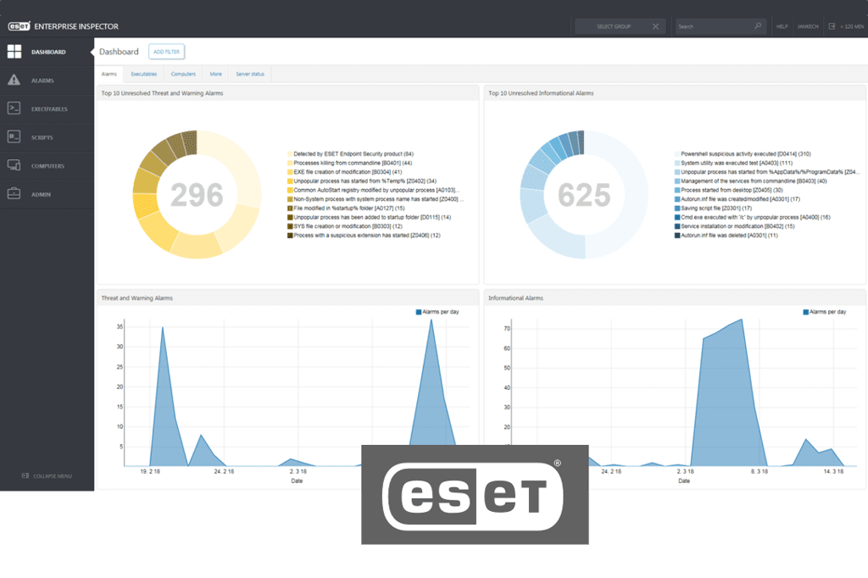The height and width of the screenshot is (578, 868).
Task: Click swatch for Autorun.inf file was deleted
Action: pos(677,236)
